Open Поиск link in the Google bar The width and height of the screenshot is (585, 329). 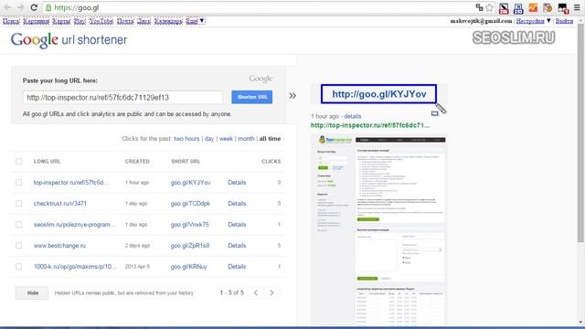click(x=11, y=21)
